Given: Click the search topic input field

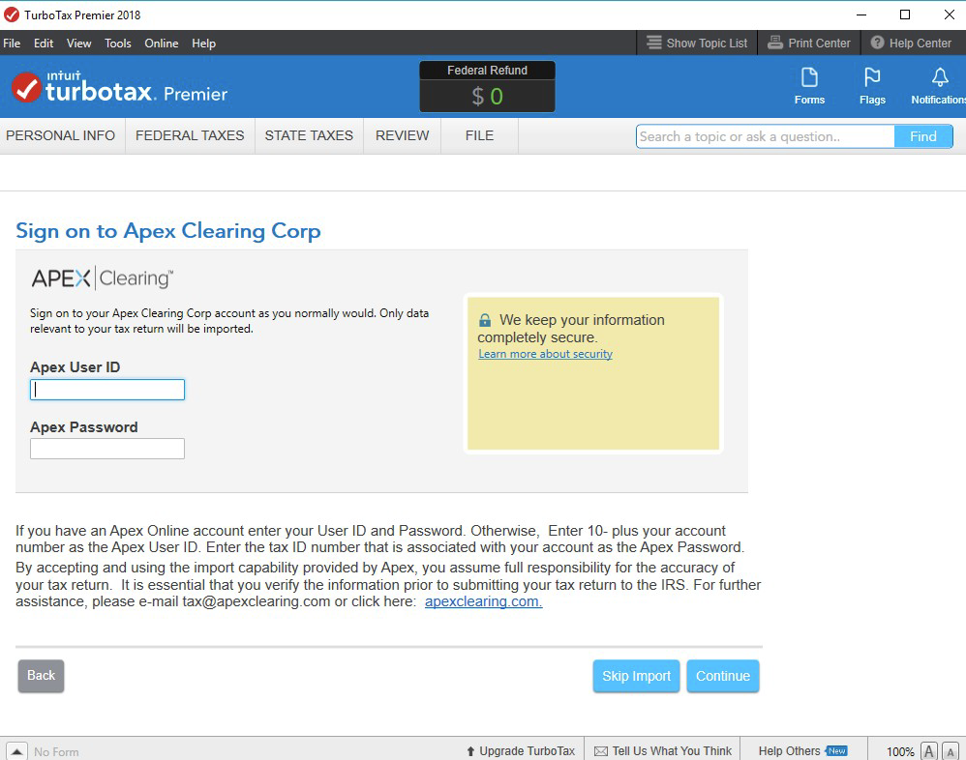Looking at the screenshot, I should click(x=766, y=136).
